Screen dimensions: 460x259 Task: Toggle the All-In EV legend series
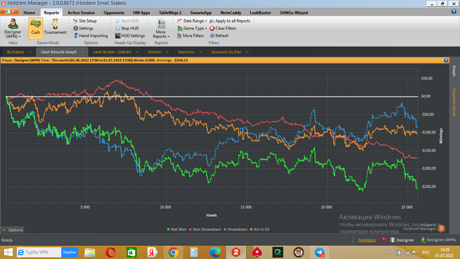click(260, 229)
